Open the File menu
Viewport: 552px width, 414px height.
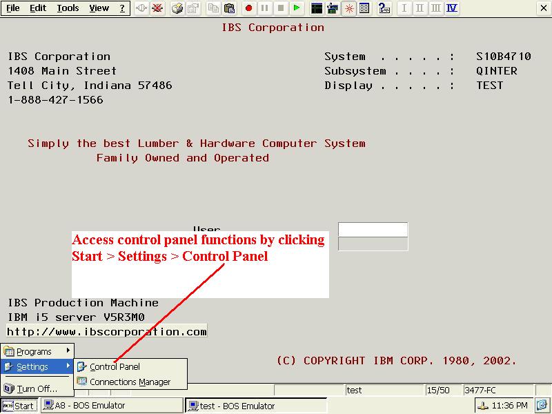coord(13,8)
